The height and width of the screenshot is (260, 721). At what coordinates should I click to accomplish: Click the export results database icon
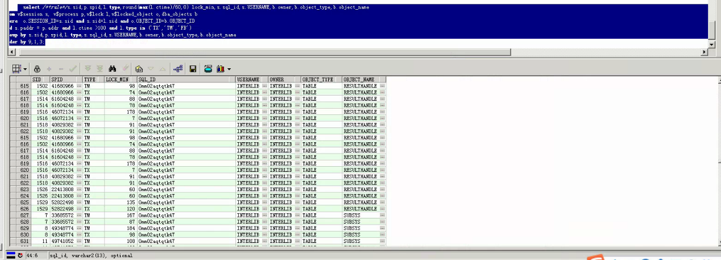[x=208, y=69]
